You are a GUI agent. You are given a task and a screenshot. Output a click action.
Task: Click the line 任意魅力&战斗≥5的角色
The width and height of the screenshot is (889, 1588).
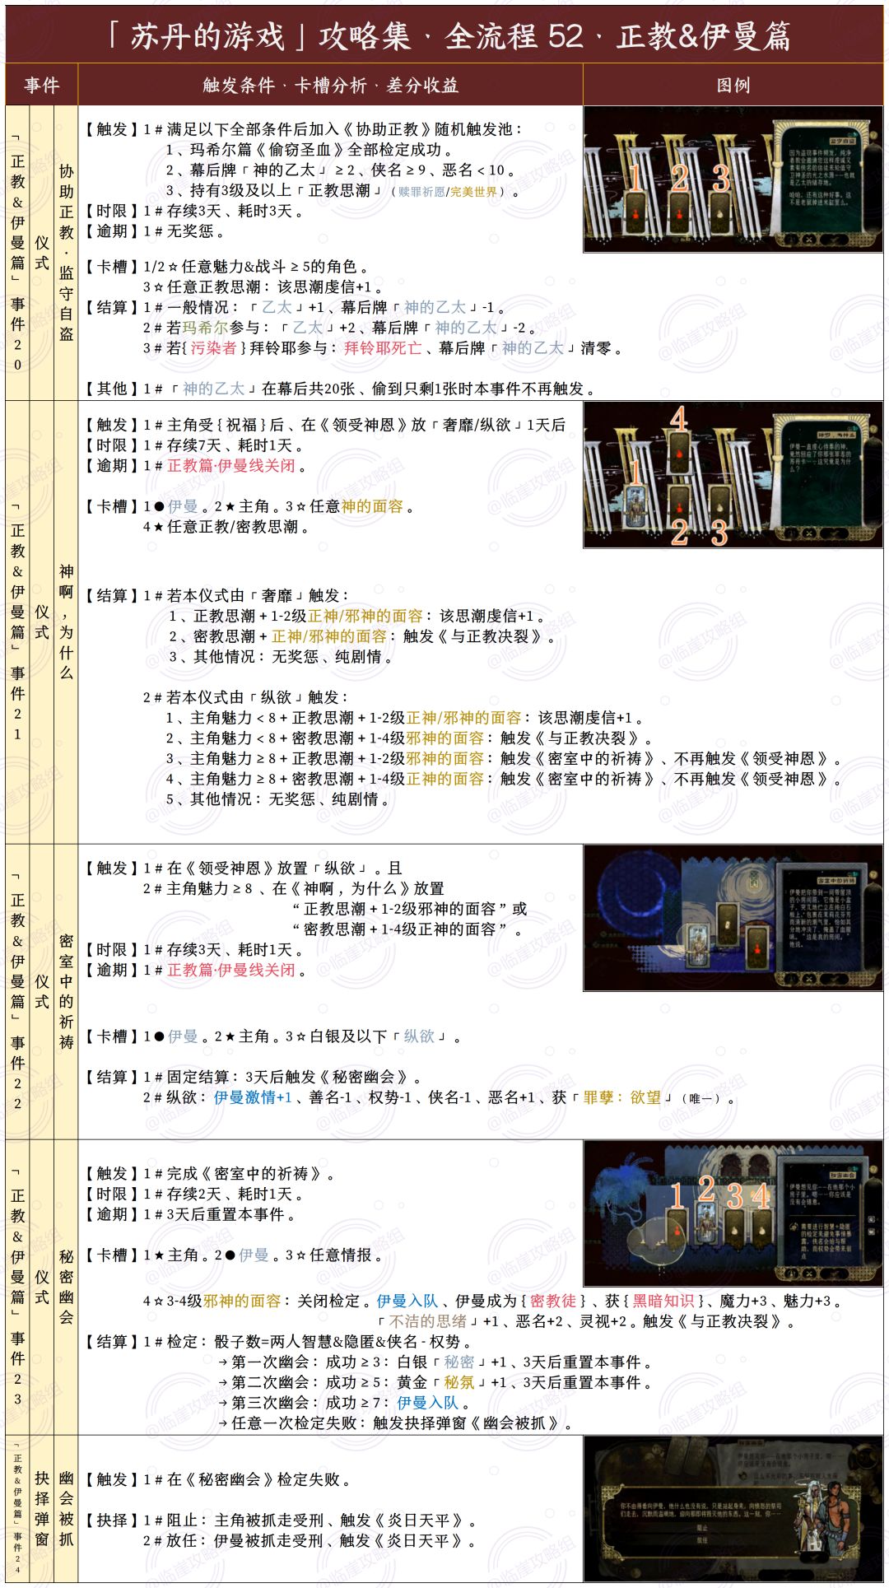257,266
